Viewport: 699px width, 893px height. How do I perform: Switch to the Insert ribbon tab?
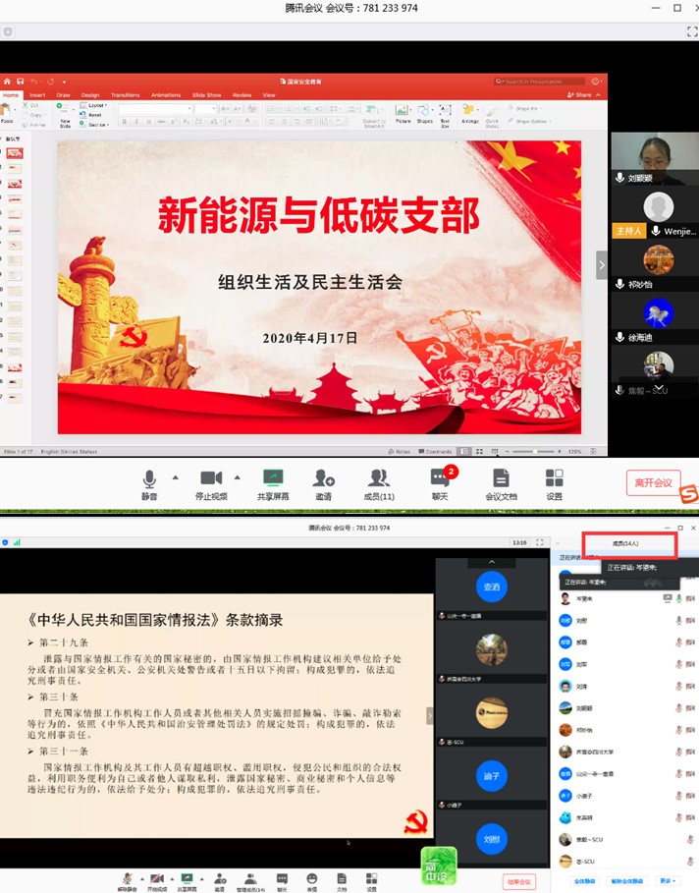[37, 95]
